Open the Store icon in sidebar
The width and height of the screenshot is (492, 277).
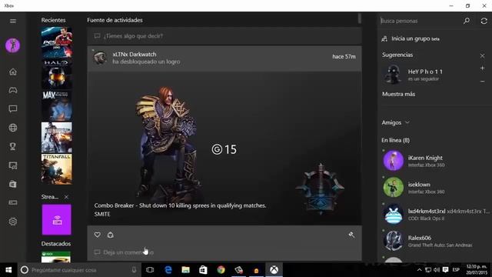tap(13, 184)
